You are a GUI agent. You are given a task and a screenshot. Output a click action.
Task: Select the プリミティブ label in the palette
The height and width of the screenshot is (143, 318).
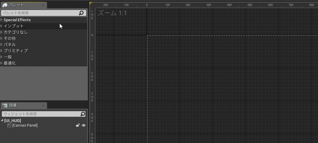tap(16, 51)
